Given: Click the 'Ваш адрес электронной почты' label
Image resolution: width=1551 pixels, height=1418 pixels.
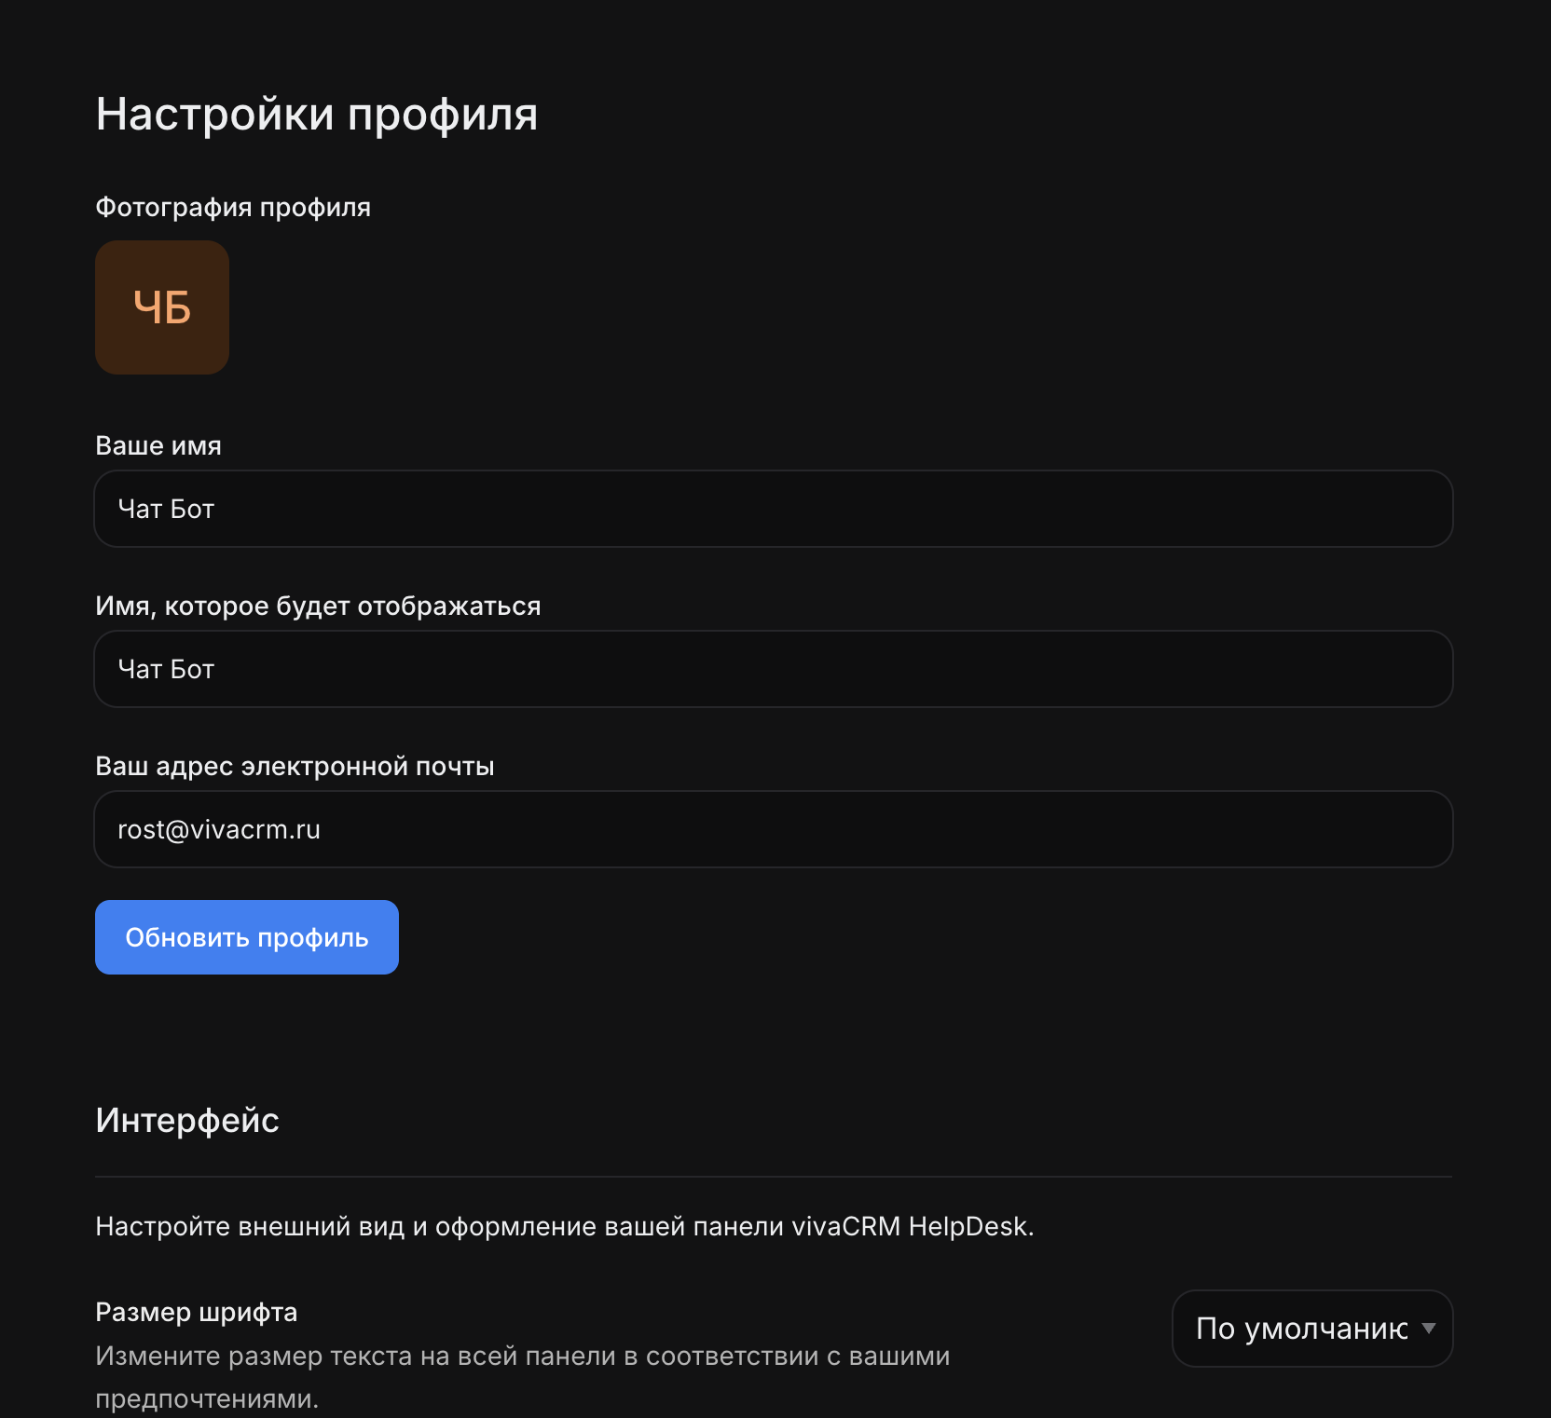Looking at the screenshot, I should [x=295, y=767].
